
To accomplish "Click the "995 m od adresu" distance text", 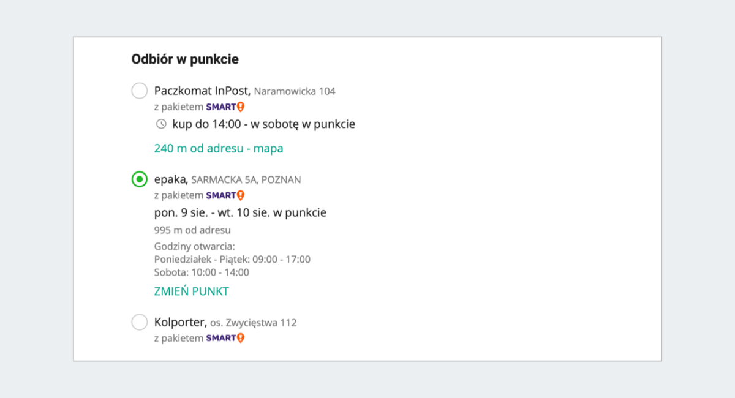I will (x=192, y=230).
